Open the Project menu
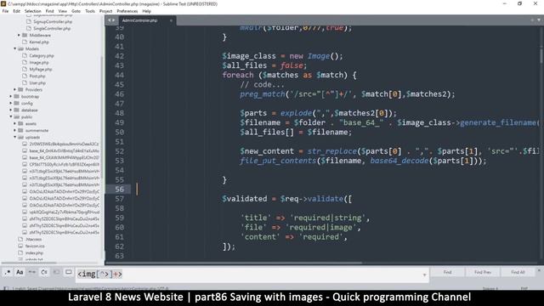 pyautogui.click(x=105, y=11)
